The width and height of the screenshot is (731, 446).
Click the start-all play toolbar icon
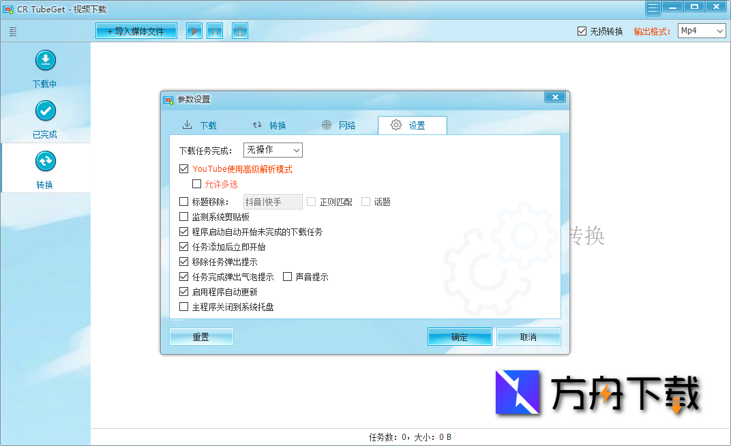[x=194, y=30]
